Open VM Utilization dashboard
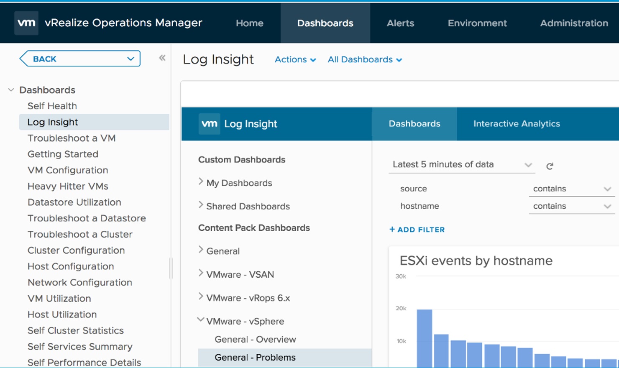This screenshot has width=619, height=368. pos(59,299)
